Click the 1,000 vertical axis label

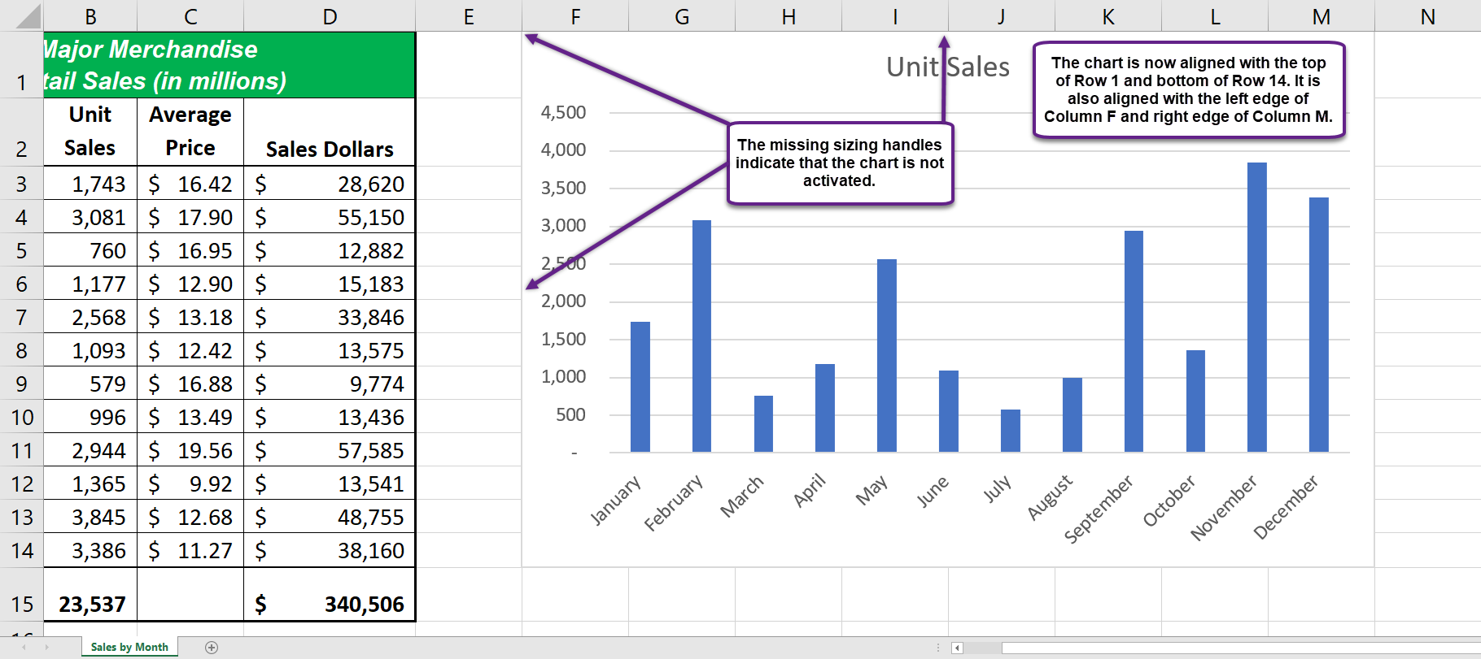[x=563, y=376]
